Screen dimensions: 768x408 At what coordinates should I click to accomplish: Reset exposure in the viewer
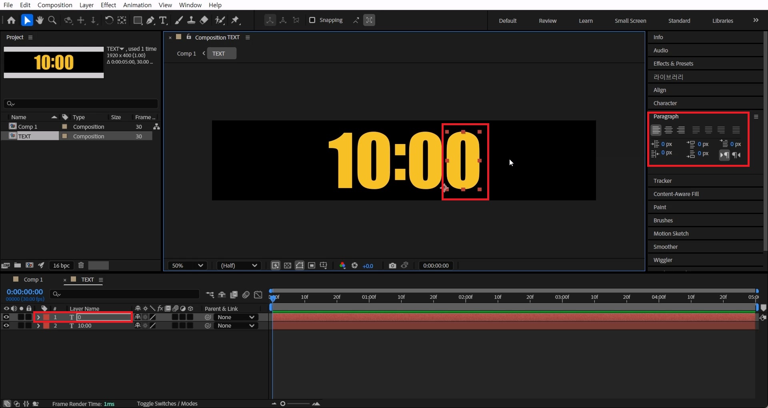click(x=354, y=266)
